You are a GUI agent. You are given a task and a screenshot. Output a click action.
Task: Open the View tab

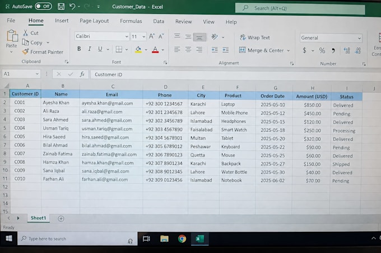209,22
